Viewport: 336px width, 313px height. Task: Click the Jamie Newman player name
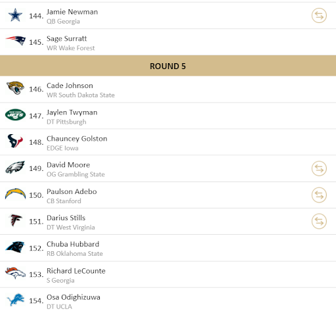(72, 12)
